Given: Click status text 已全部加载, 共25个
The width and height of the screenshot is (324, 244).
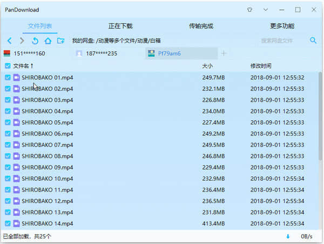Looking at the screenshot, I should pyautogui.click(x=27, y=236).
